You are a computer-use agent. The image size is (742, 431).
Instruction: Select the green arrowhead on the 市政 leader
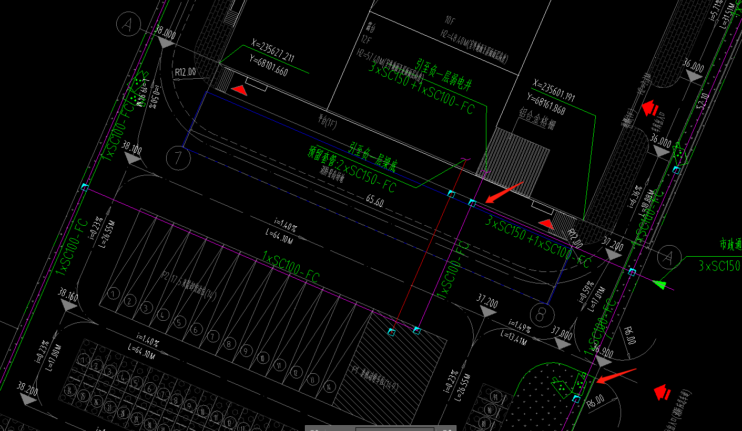[x=659, y=285]
